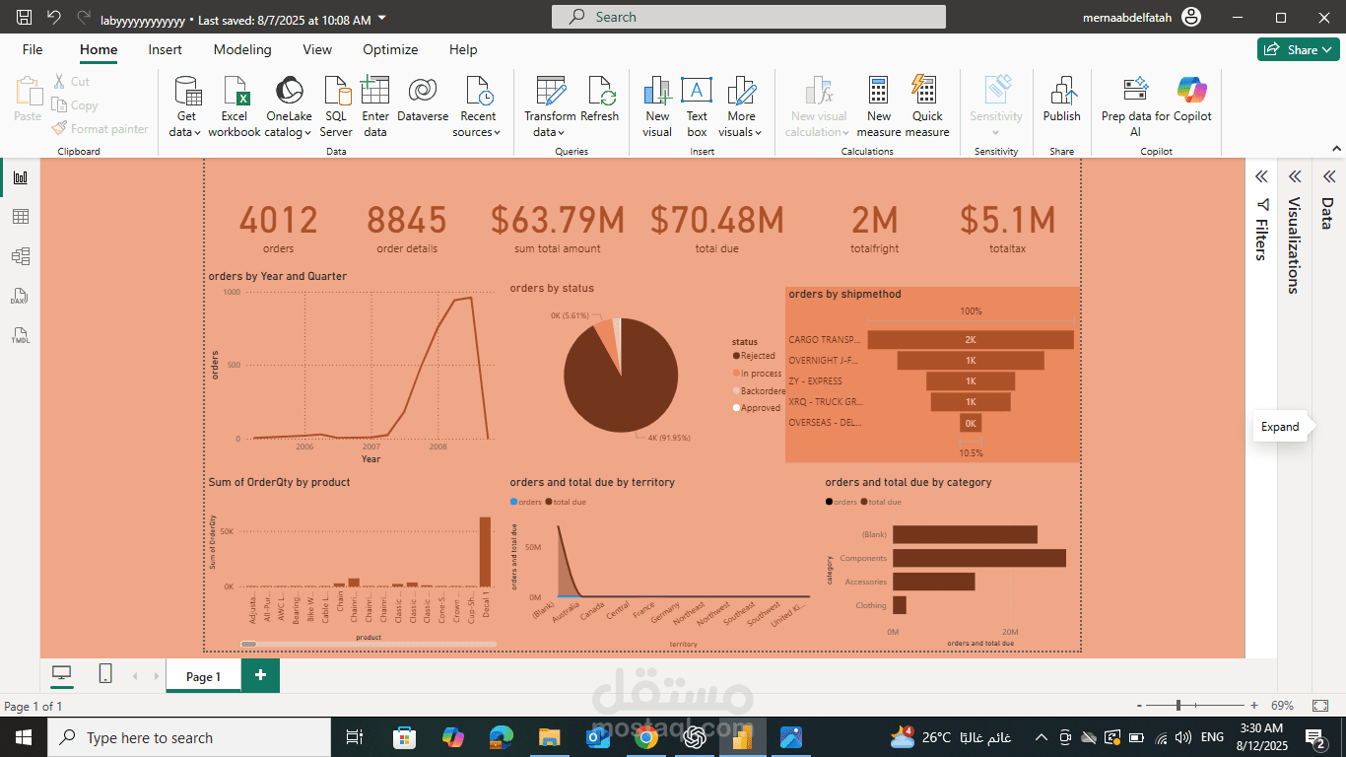
Task: Save the file with title bar icon
Action: (25, 17)
